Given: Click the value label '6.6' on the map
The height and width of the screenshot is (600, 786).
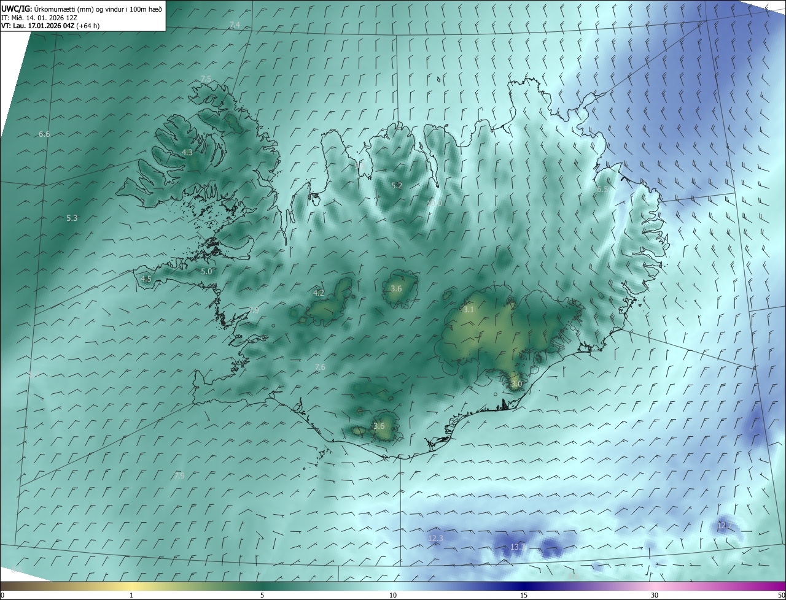Looking at the screenshot, I should tap(44, 134).
